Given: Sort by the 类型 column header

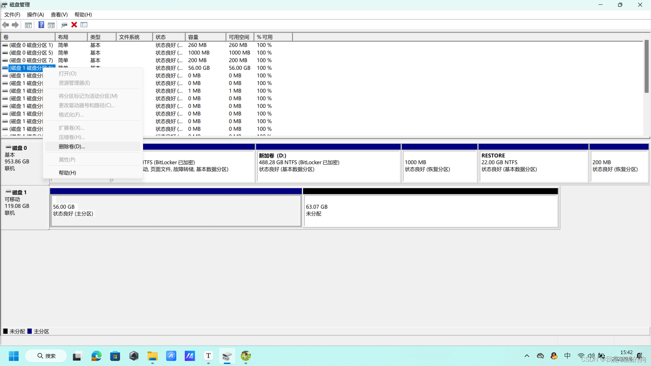Looking at the screenshot, I should tap(102, 37).
